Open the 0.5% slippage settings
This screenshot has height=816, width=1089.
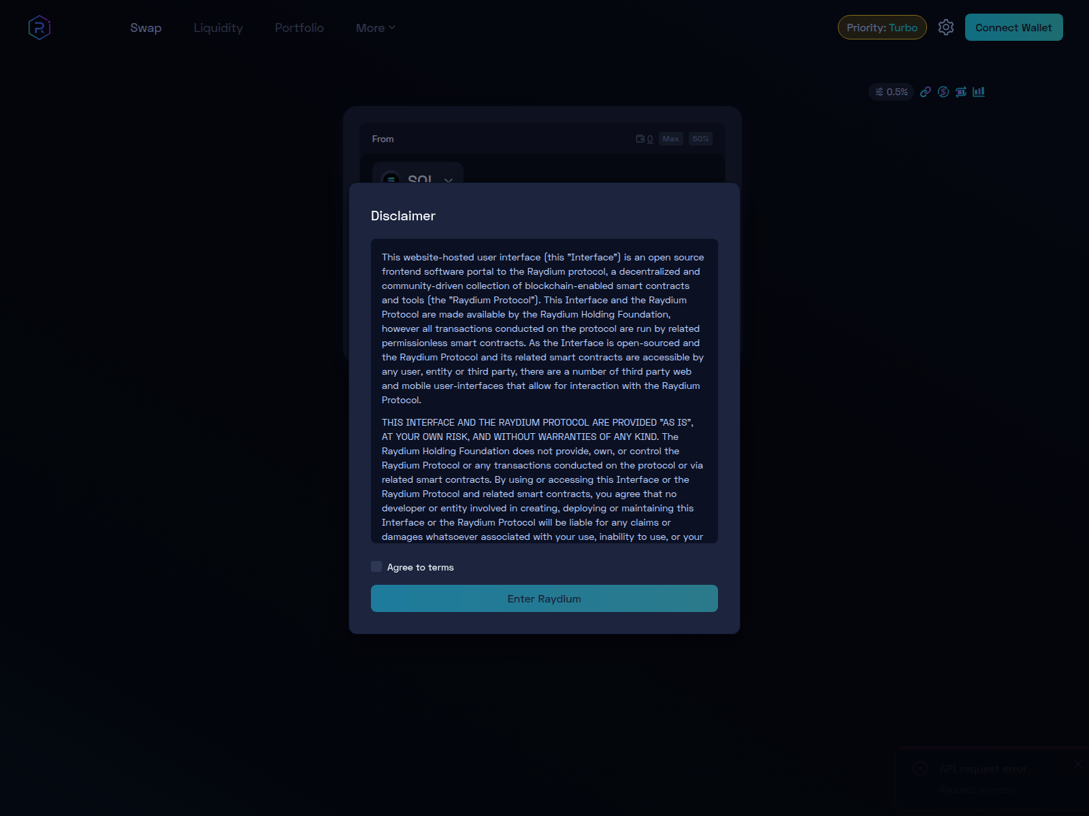[x=892, y=92]
